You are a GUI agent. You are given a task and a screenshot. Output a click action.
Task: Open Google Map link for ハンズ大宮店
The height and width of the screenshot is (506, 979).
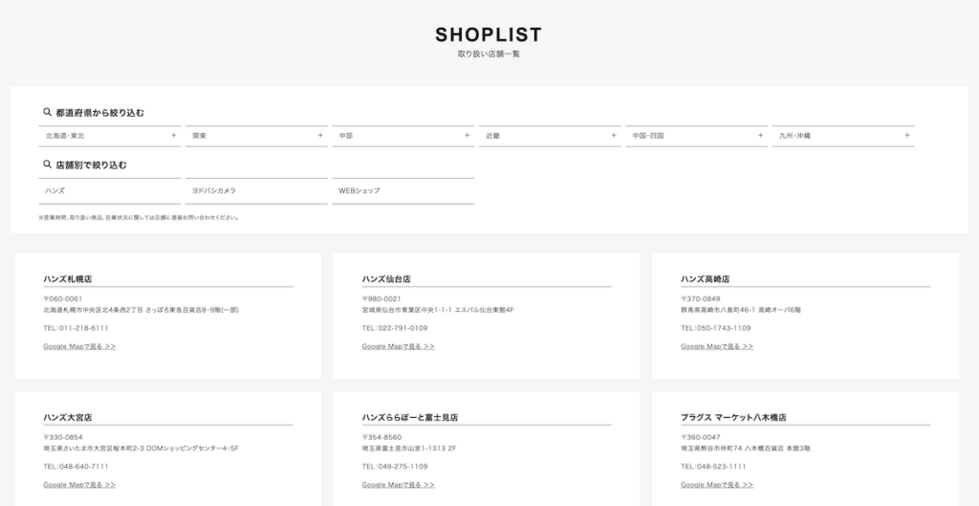tap(79, 485)
